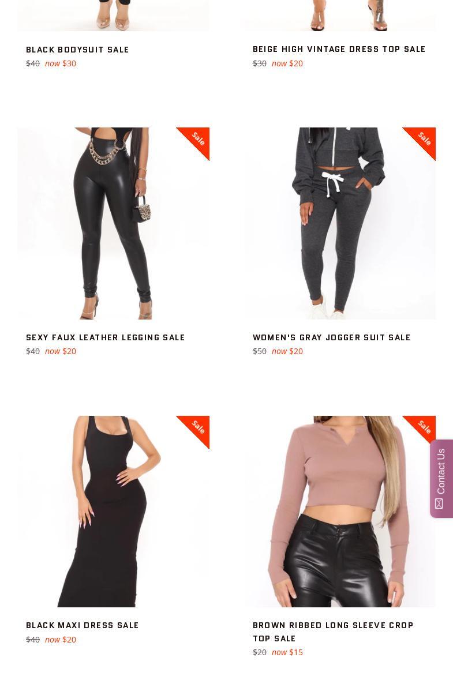Click Sale badge on black maxi dress
This screenshot has width=453, height=680.
pos(197,428)
